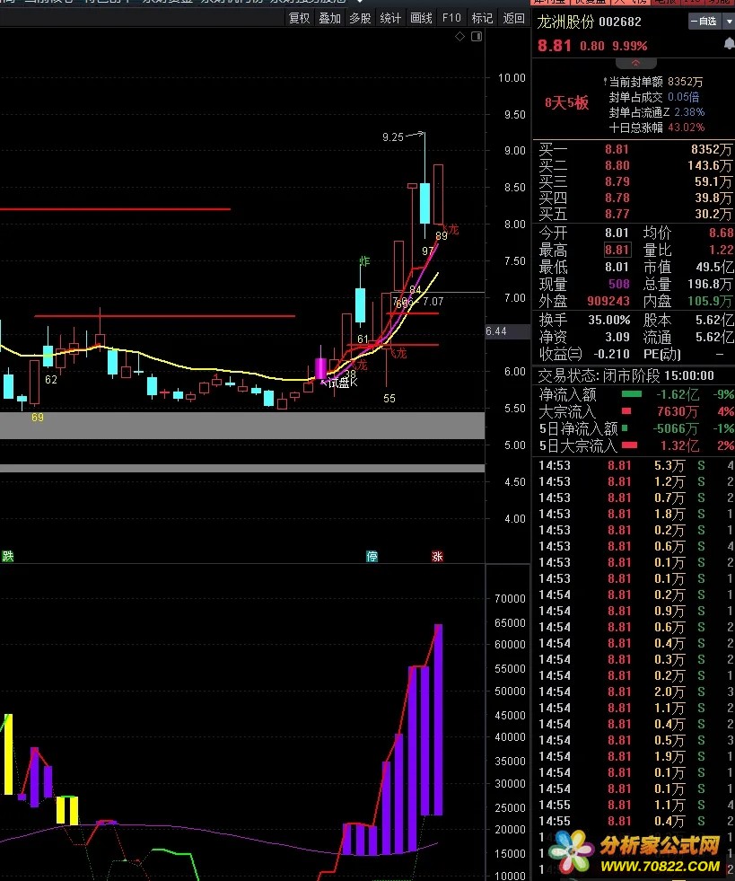The height and width of the screenshot is (881, 735).
Task: Click the 买四 bid row
Action: [x=635, y=198]
